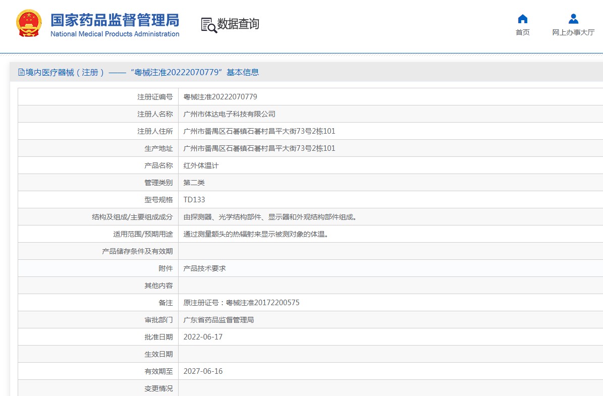Select registration number 粤械注准20222070779 value

point(221,97)
